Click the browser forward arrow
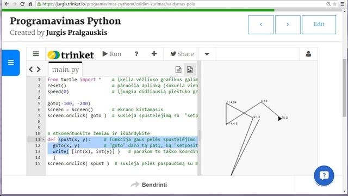The image size is (348, 196). coord(15,4)
